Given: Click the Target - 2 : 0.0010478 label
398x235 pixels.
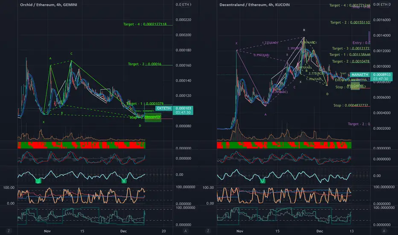Looking at the screenshot, I should pos(351,62).
